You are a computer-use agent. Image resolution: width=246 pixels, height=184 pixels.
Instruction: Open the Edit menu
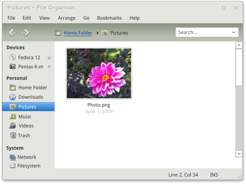click(27, 18)
